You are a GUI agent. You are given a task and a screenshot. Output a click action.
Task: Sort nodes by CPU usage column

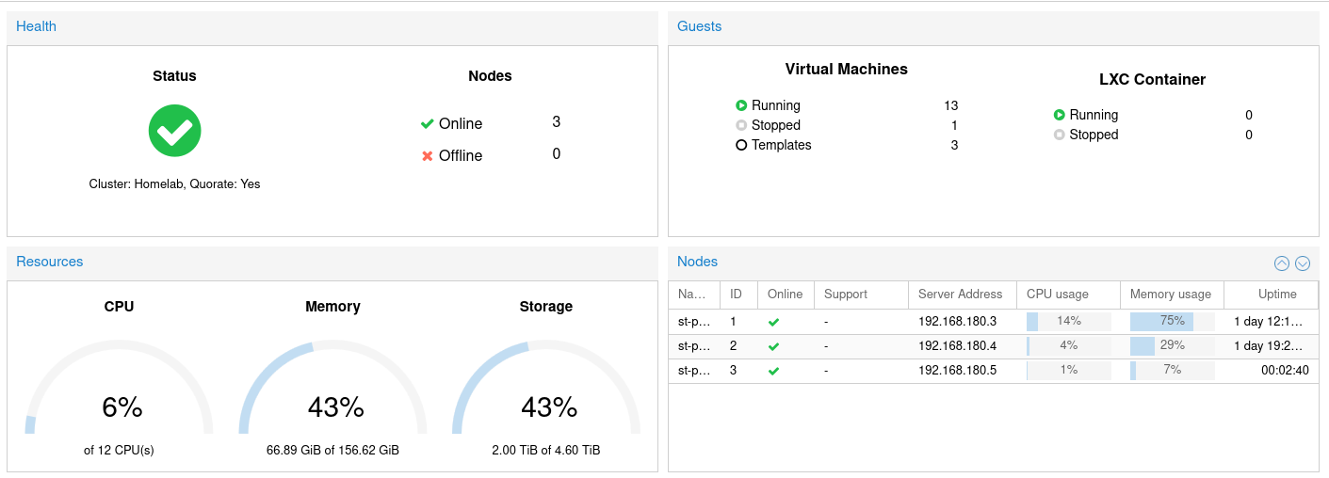tap(1057, 295)
